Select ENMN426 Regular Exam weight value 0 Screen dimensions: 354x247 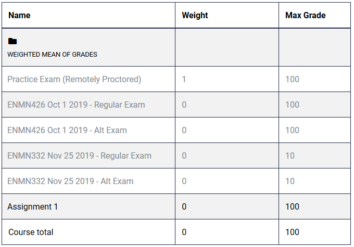click(x=184, y=105)
